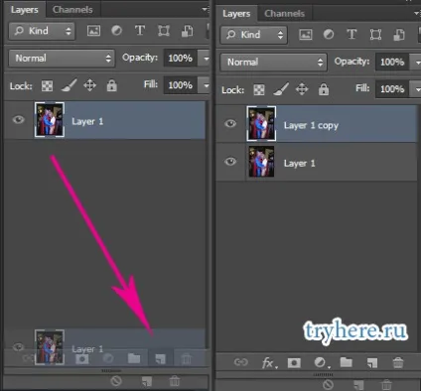Lock all padlock in the single-layer panel

(111, 85)
